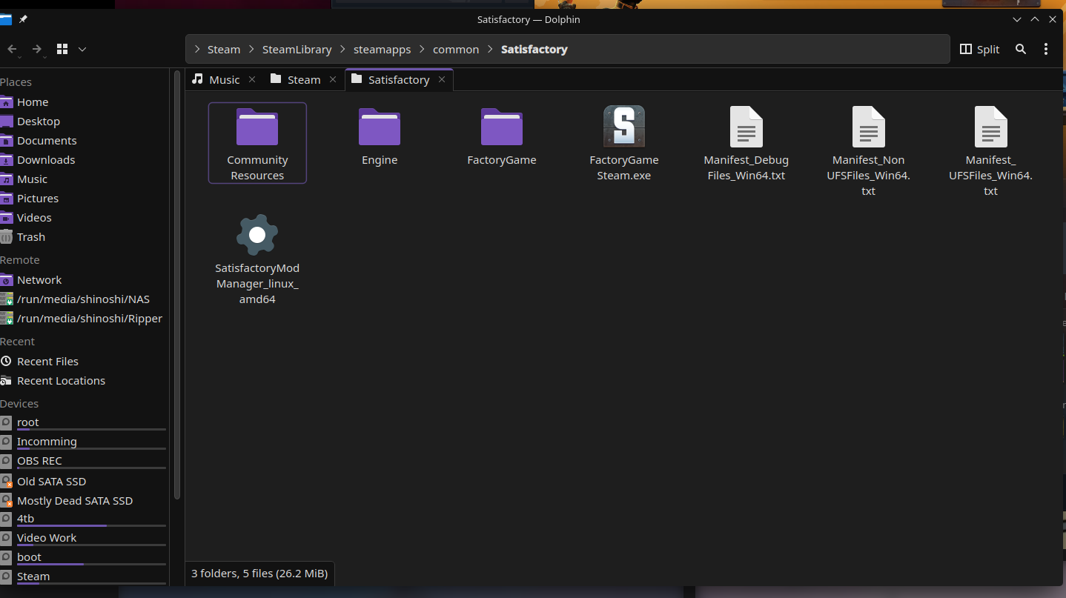This screenshot has height=598, width=1066.
Task: Open Music in the Places panel
Action: click(x=83, y=179)
